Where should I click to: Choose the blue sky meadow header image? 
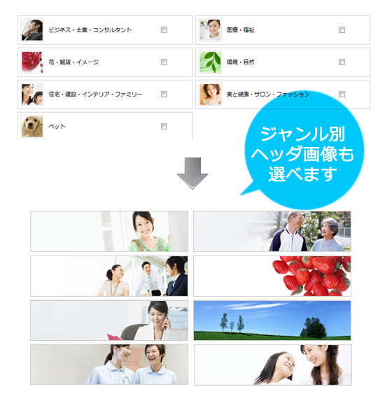[272, 321]
